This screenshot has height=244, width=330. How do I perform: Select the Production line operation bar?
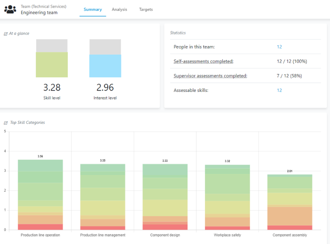[x=40, y=194]
